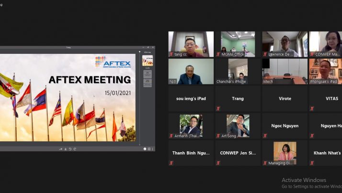Image resolution: width=342 pixels, height=193 pixels.
Task: Click muted mic icon on CONWEP Ma tile
Action: tap(312, 54)
